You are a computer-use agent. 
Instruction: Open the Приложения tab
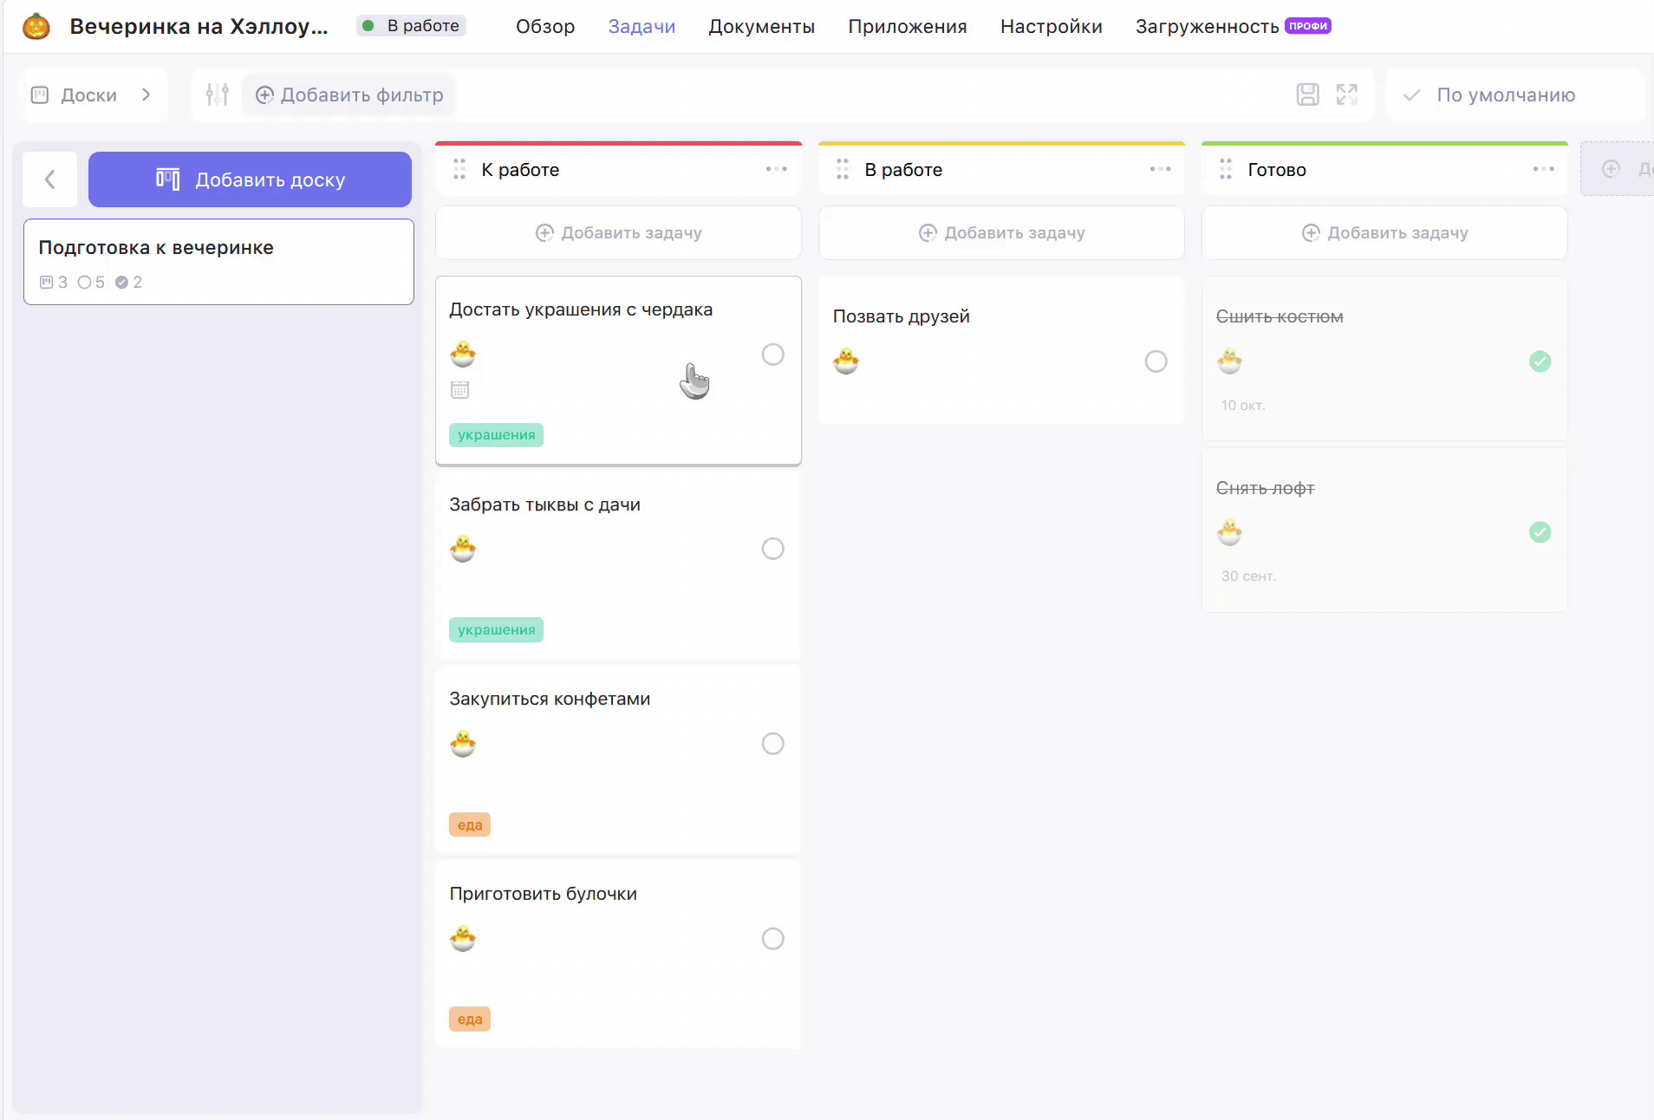coord(908,26)
